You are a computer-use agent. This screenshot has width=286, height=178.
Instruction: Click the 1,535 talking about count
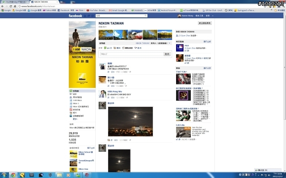point(72,140)
